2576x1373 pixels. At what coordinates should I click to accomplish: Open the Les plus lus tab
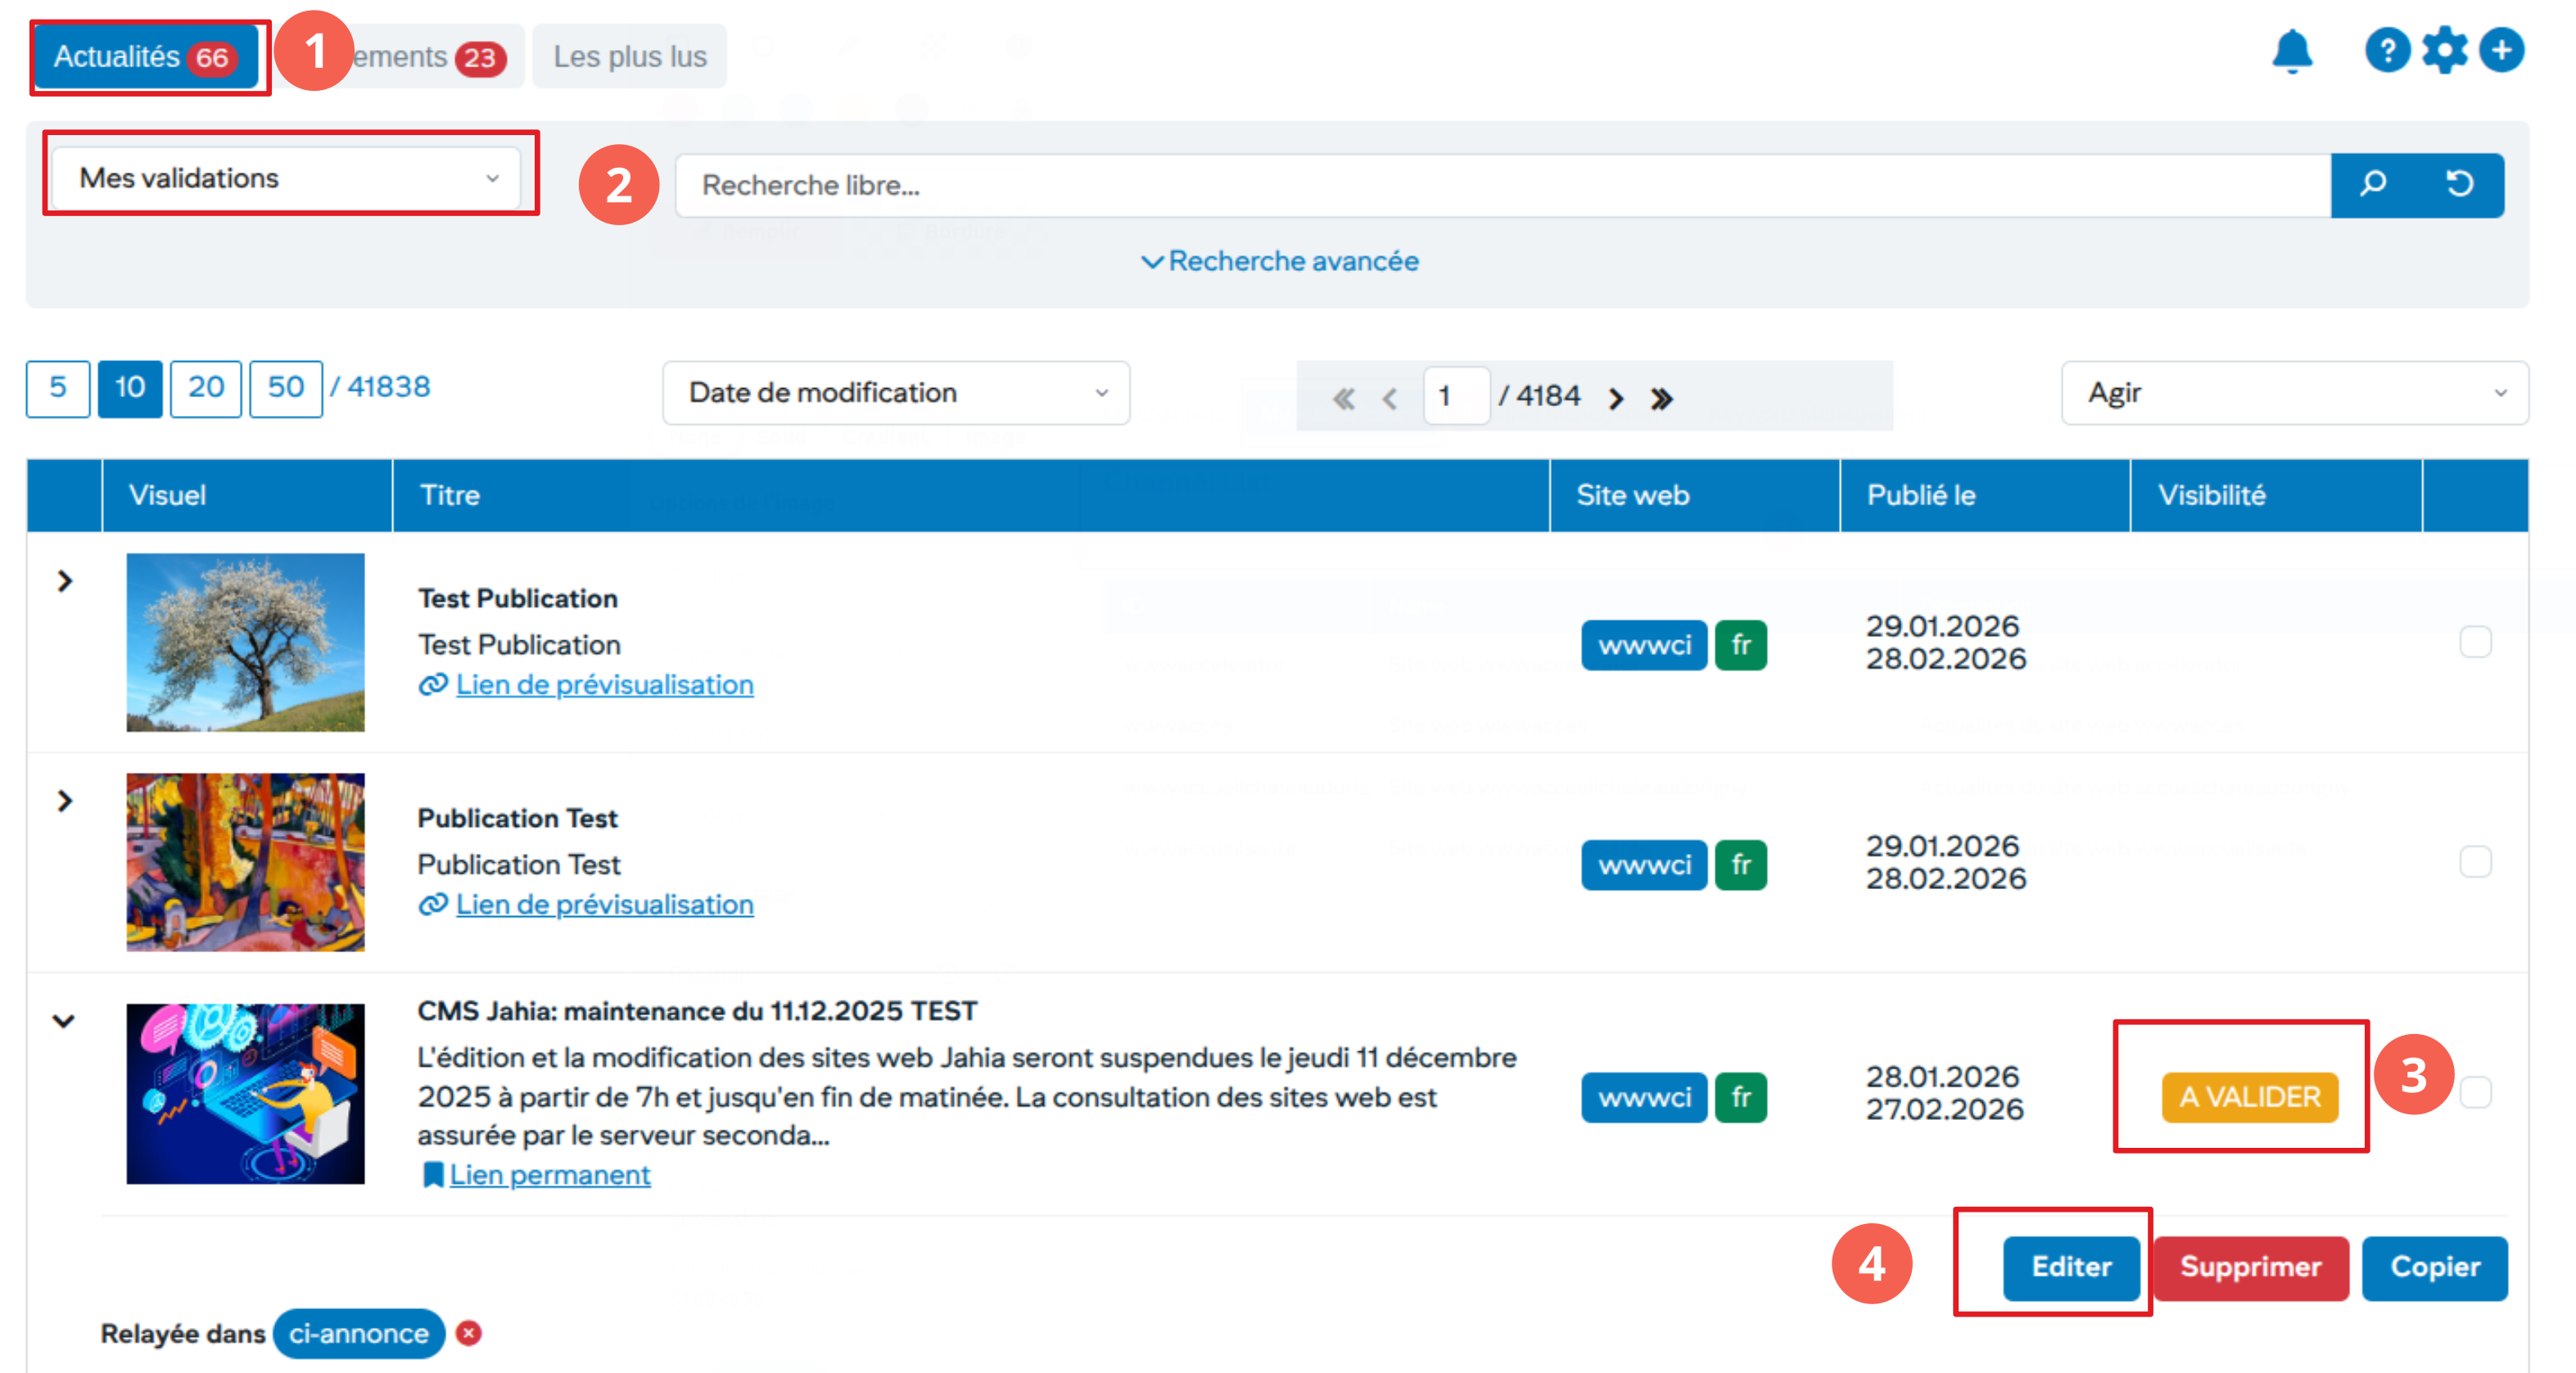pos(629,57)
